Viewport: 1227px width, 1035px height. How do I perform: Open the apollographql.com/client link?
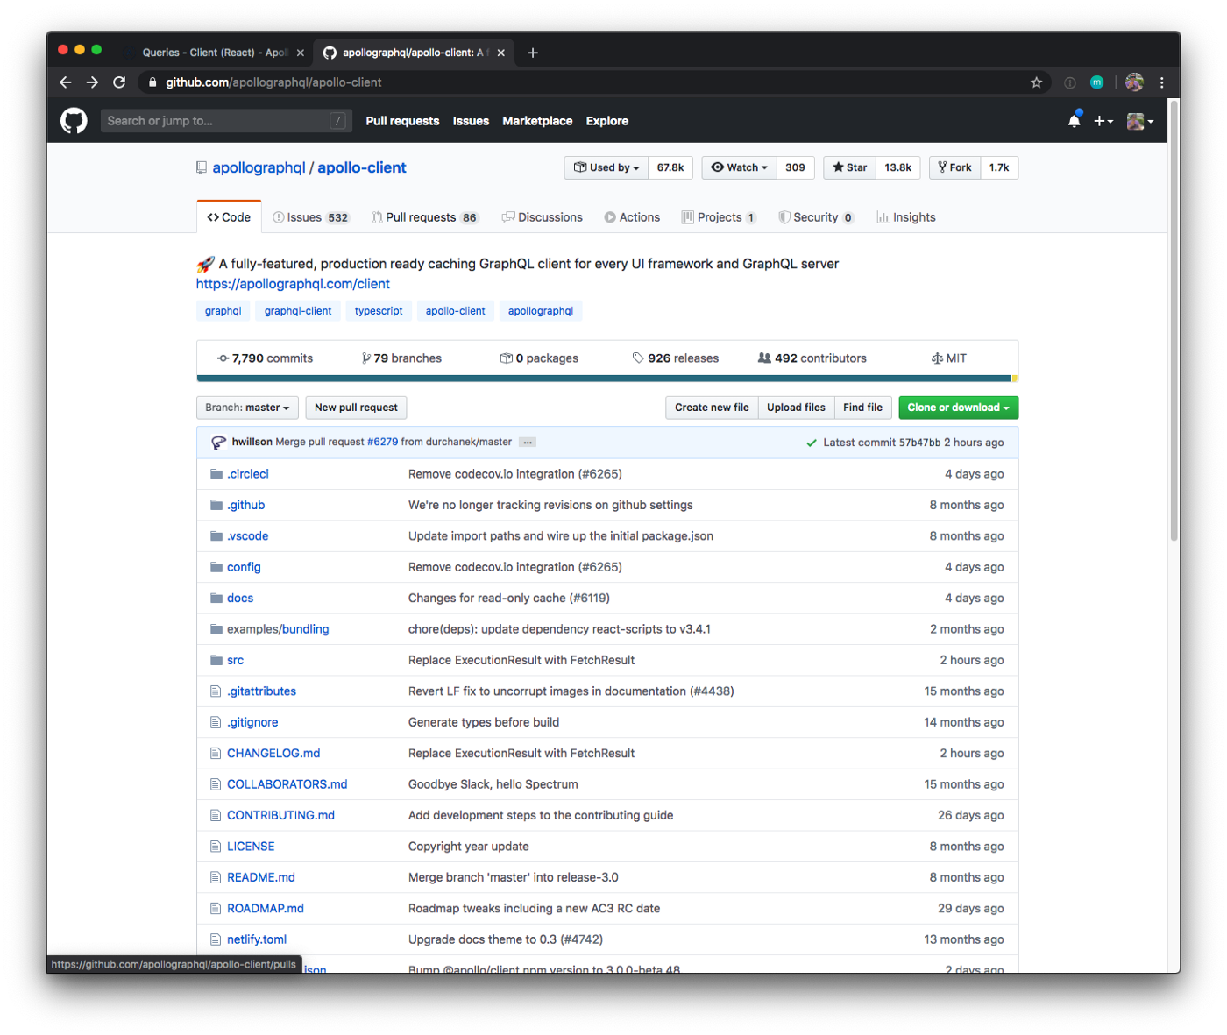pyautogui.click(x=293, y=284)
